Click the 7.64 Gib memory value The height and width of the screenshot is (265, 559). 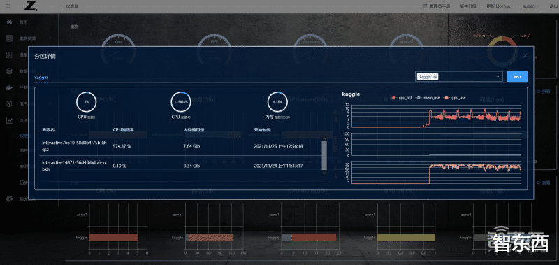[191, 146]
